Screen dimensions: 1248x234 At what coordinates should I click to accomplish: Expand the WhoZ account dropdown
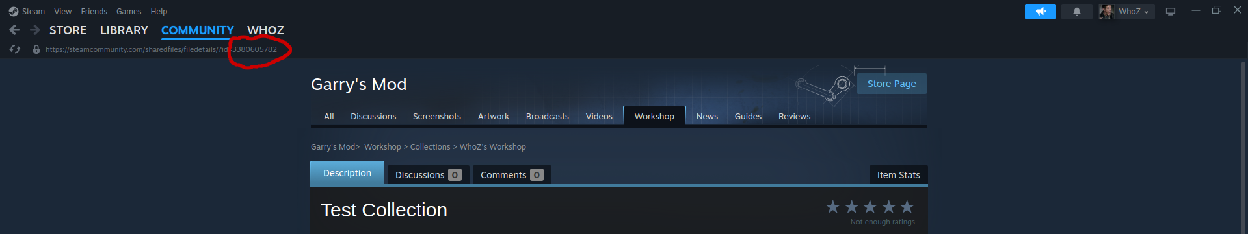[1134, 12]
